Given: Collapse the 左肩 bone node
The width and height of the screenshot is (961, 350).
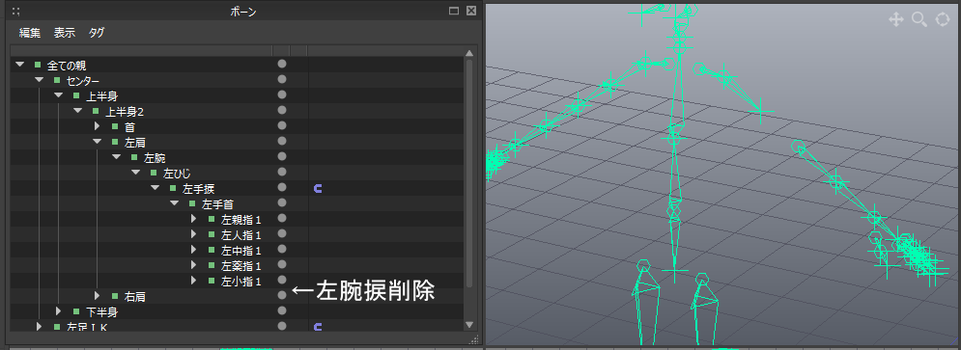Looking at the screenshot, I should click(x=97, y=142).
